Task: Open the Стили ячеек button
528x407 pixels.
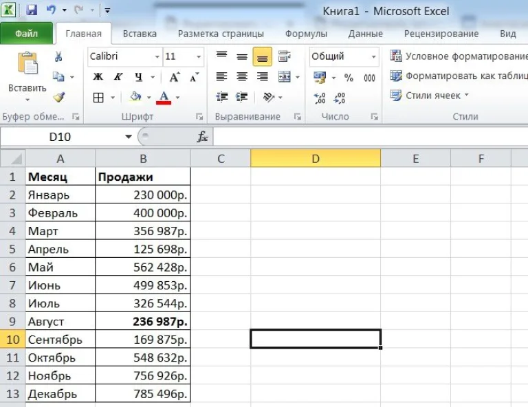Action: pos(429,96)
